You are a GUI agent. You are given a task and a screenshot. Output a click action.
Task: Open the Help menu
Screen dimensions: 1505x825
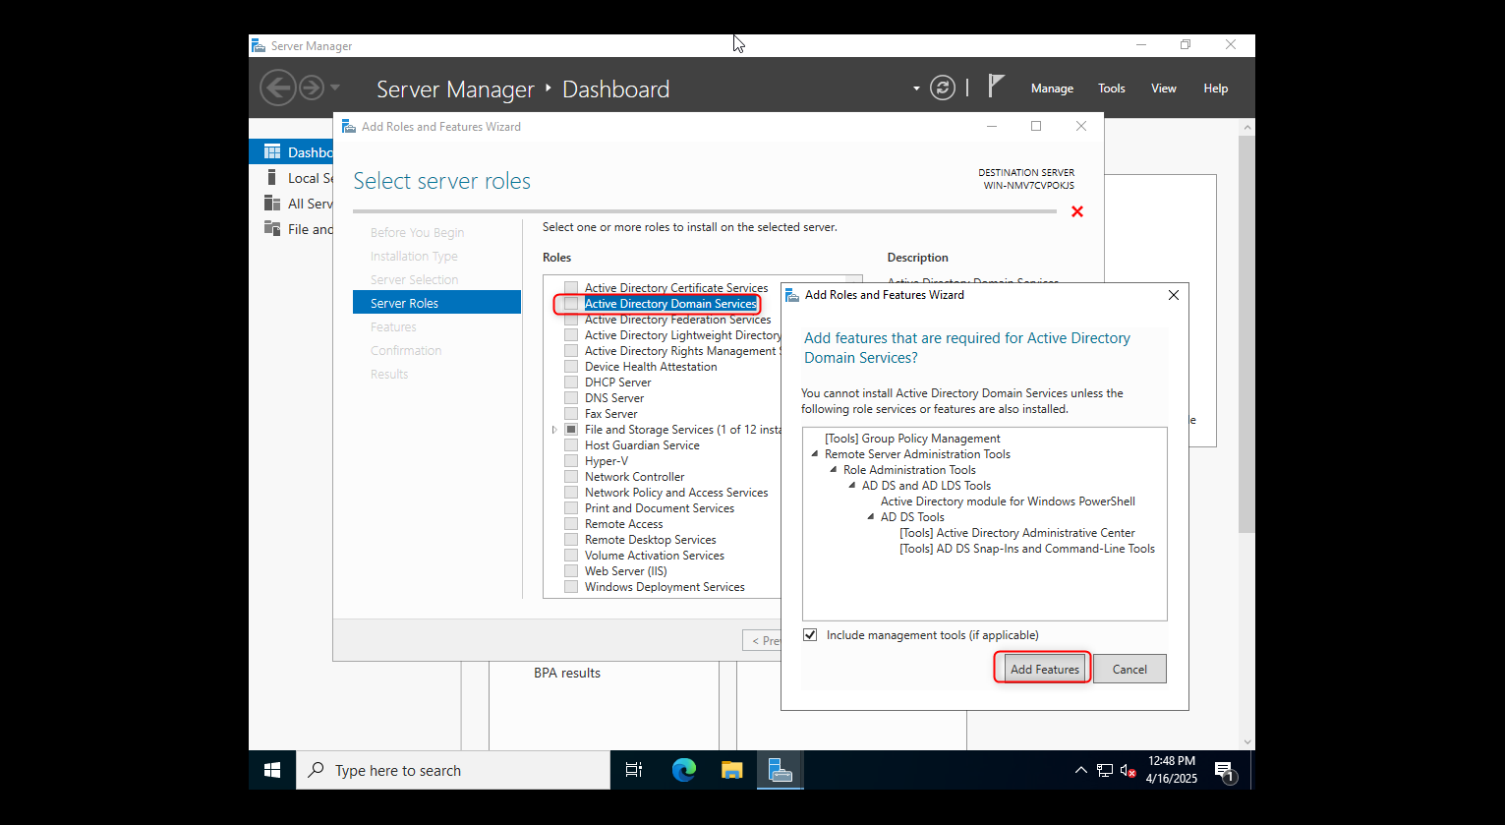1216,88
